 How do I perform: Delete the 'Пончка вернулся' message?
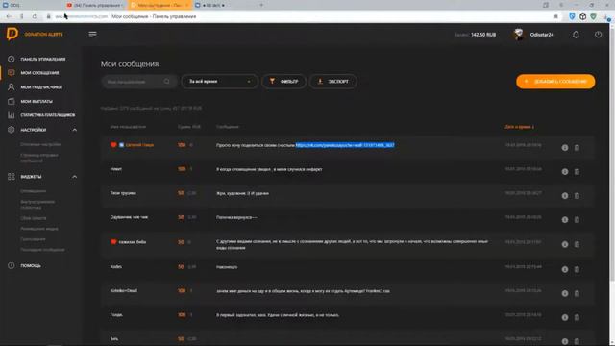[x=577, y=220]
